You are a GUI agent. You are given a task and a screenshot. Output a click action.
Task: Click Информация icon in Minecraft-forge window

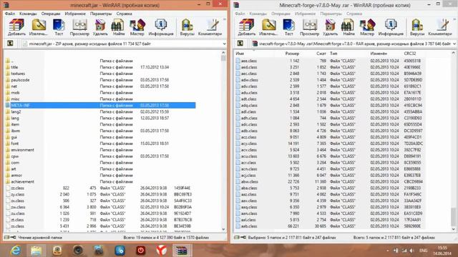391,27
